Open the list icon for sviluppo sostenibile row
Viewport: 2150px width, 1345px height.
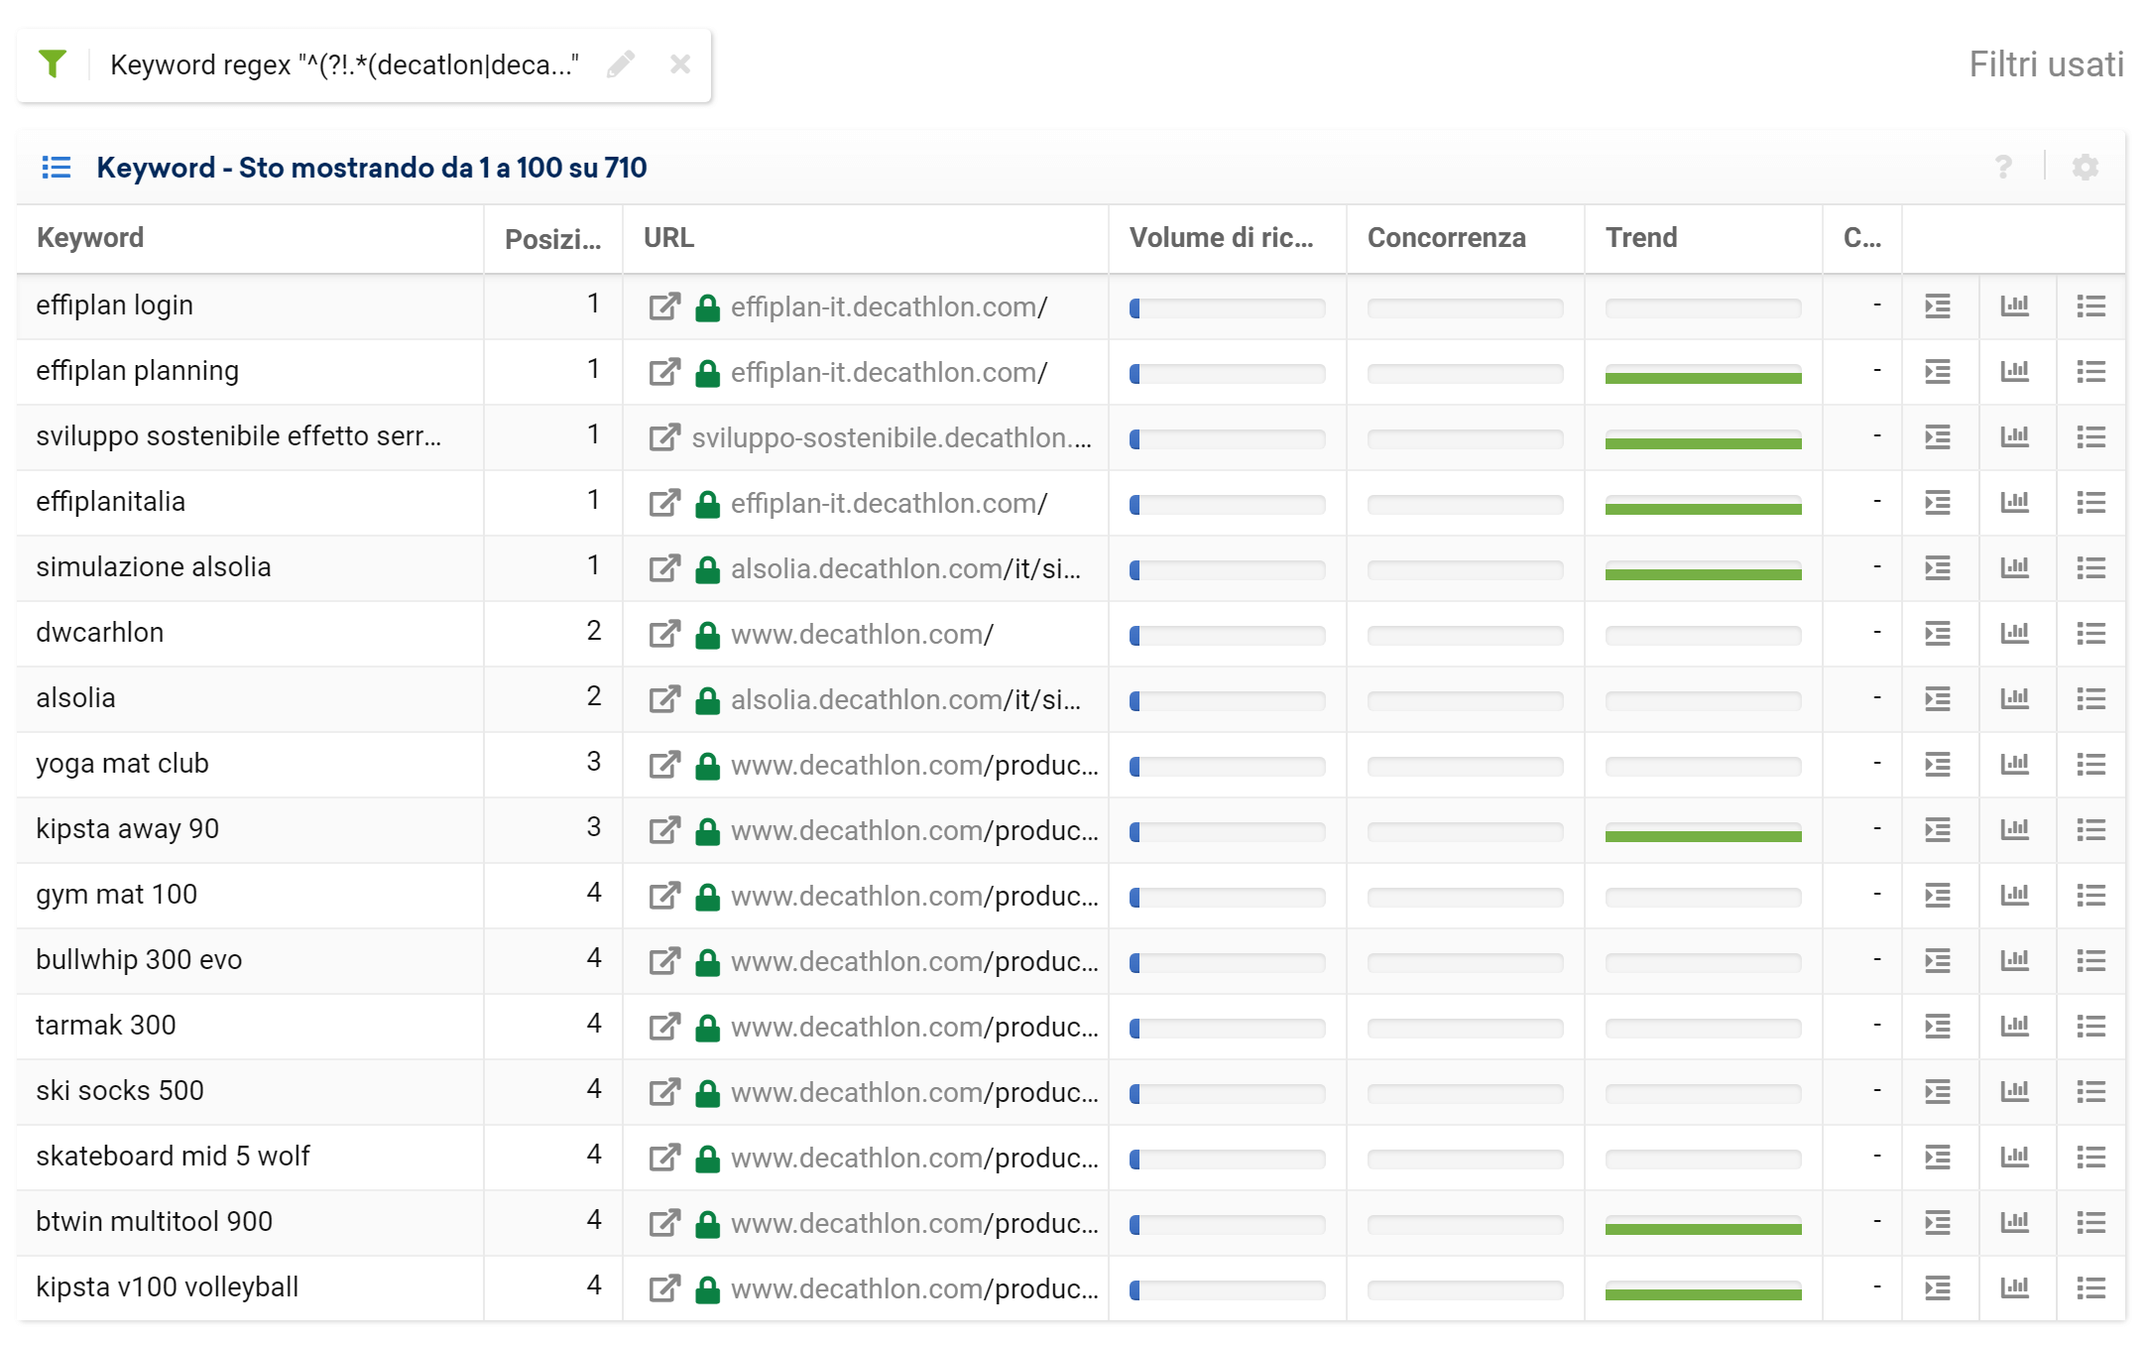[2090, 437]
